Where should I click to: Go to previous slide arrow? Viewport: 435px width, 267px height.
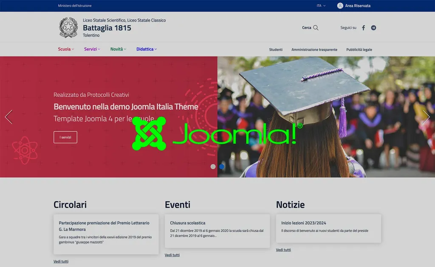coord(9,117)
